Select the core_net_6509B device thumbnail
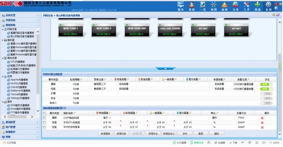The height and width of the screenshot is (147, 283). [x=170, y=30]
